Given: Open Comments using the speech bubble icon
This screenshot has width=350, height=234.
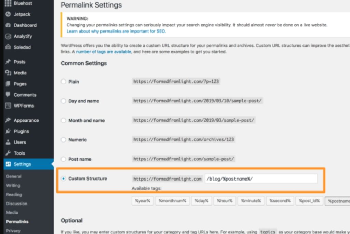Looking at the screenshot, I should pos(8,95).
